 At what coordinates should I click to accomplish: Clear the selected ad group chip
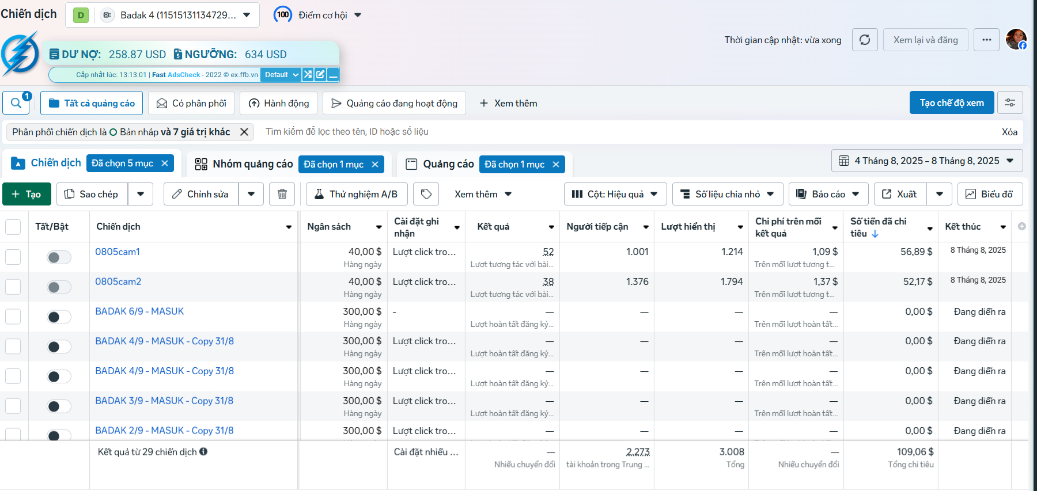(x=375, y=165)
